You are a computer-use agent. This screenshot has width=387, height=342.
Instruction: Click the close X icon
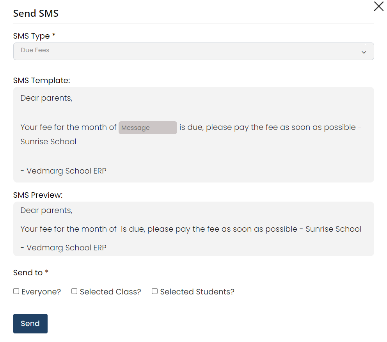378,7
